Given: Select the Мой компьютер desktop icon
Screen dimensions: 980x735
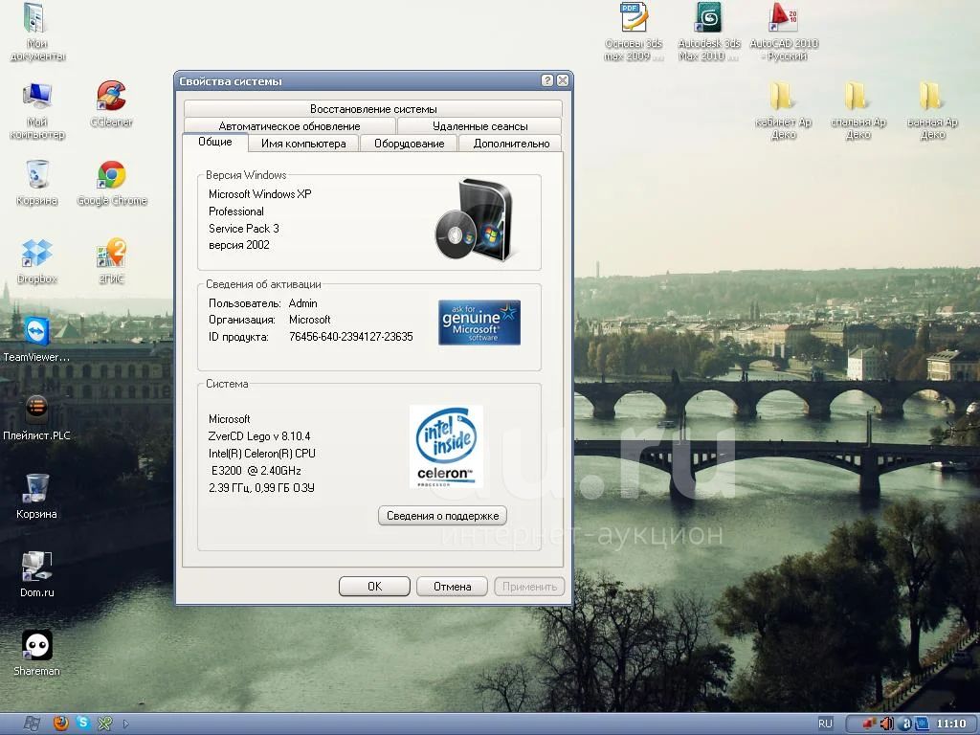Looking at the screenshot, I should point(37,111).
